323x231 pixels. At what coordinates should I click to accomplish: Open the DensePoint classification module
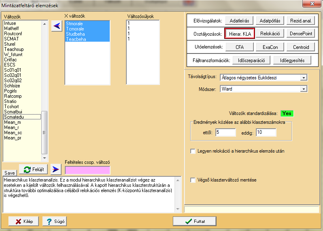coord(301,34)
